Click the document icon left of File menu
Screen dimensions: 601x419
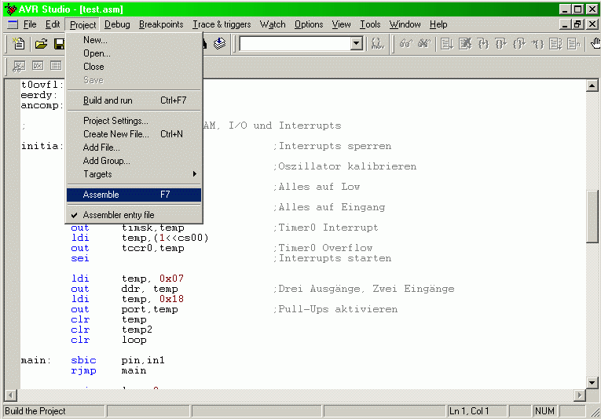13,24
